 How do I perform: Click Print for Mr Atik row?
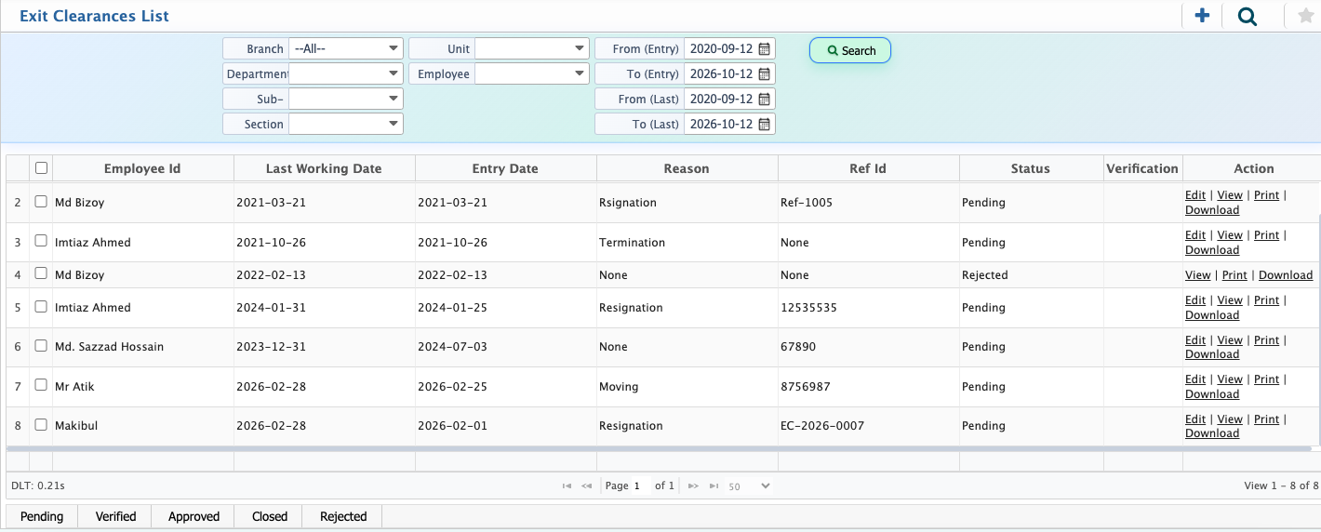pos(1266,379)
